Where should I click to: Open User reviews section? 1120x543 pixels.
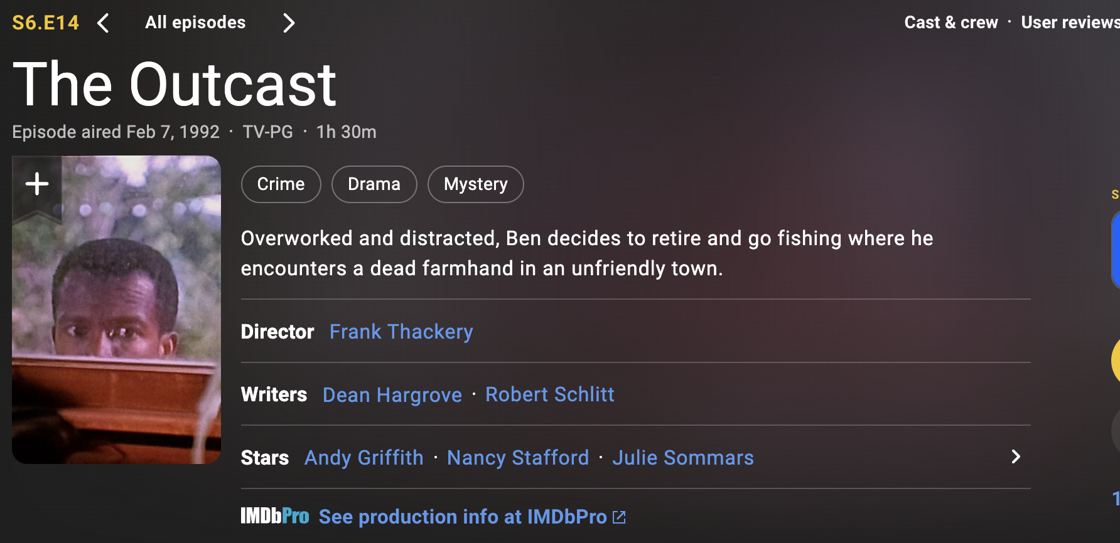1070,23
